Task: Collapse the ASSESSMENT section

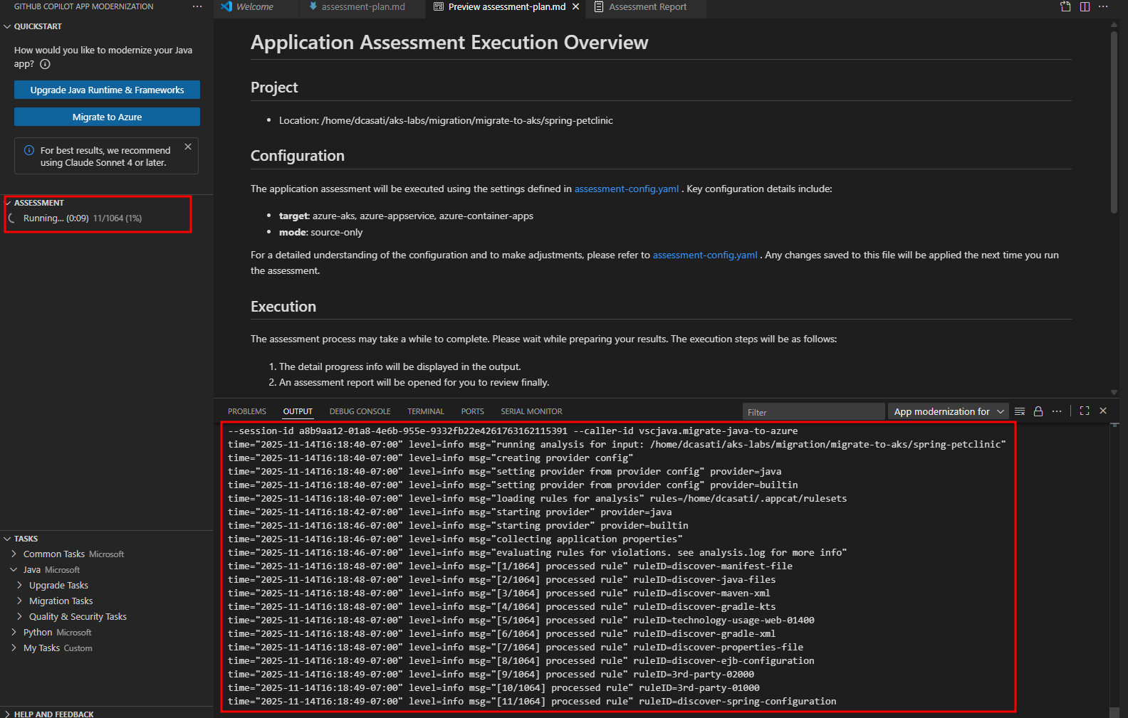Action: (x=7, y=203)
